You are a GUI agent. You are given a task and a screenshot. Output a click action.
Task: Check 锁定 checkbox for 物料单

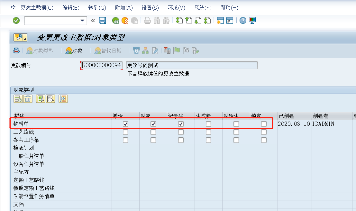(264, 124)
